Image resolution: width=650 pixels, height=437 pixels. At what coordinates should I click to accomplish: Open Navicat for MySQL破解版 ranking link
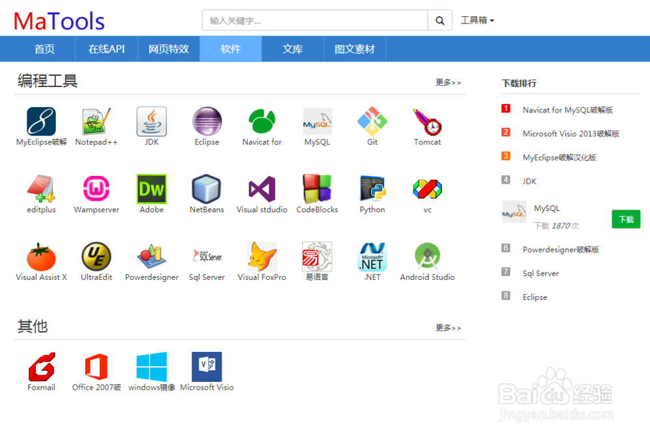click(x=567, y=110)
